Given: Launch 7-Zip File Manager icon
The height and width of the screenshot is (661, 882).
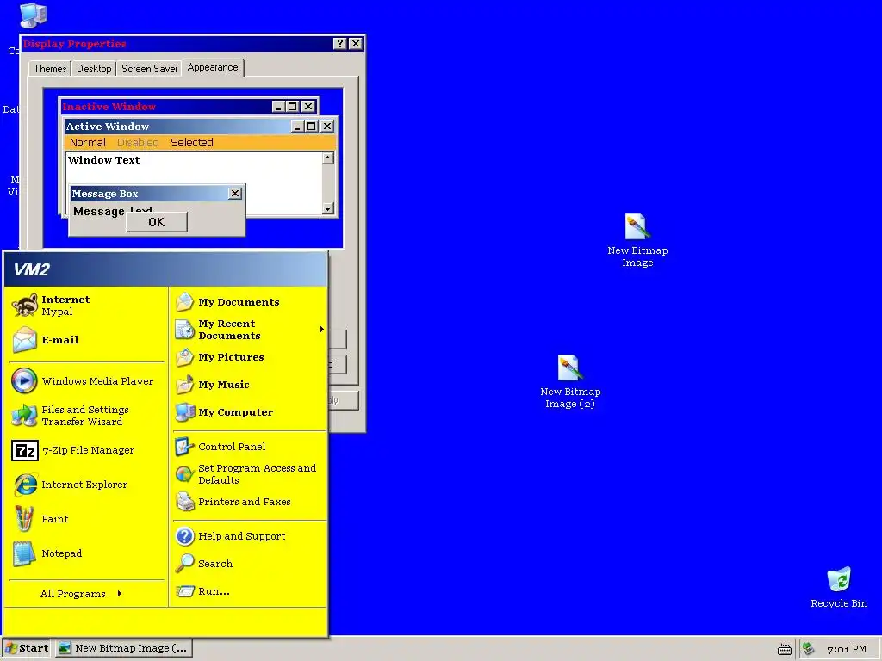Looking at the screenshot, I should 25,450.
